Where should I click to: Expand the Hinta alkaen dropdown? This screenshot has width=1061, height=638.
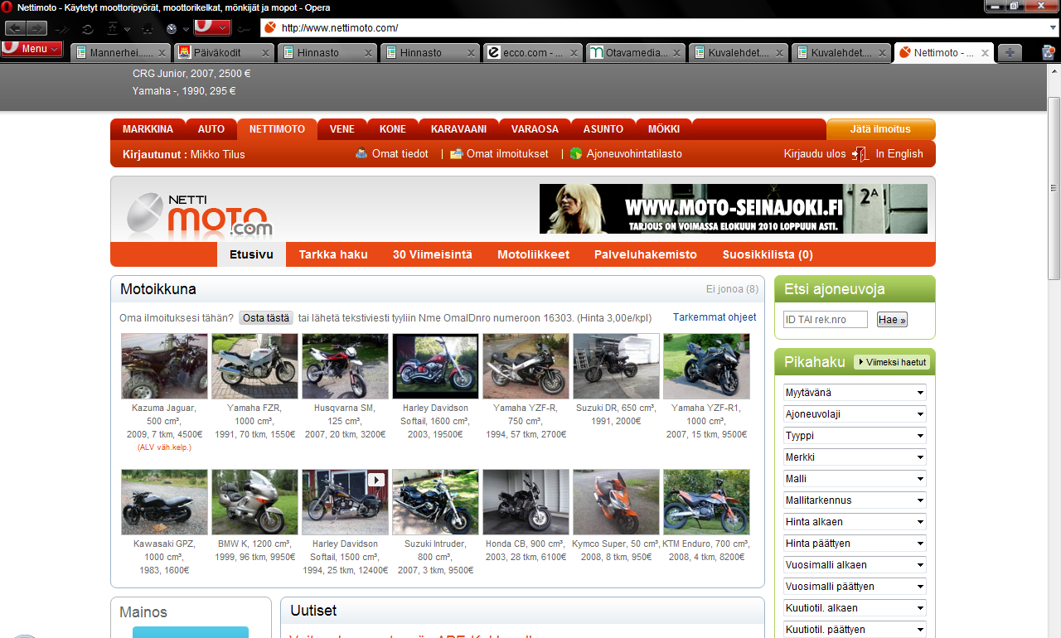click(x=854, y=522)
